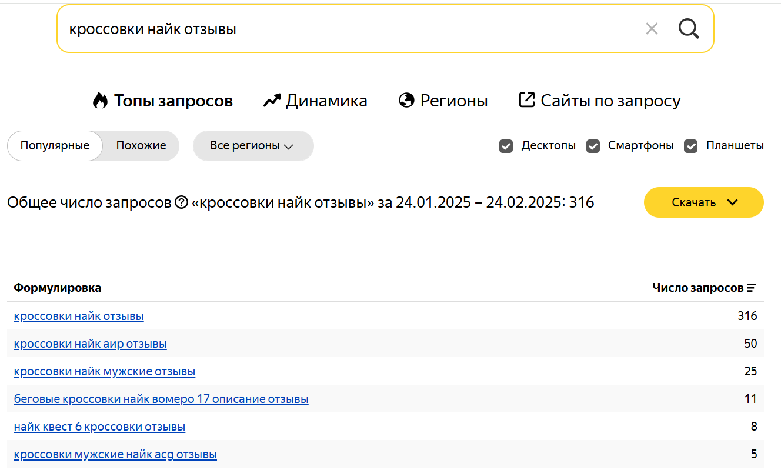Click the count 316 in the table
781x473 pixels.
point(747,316)
